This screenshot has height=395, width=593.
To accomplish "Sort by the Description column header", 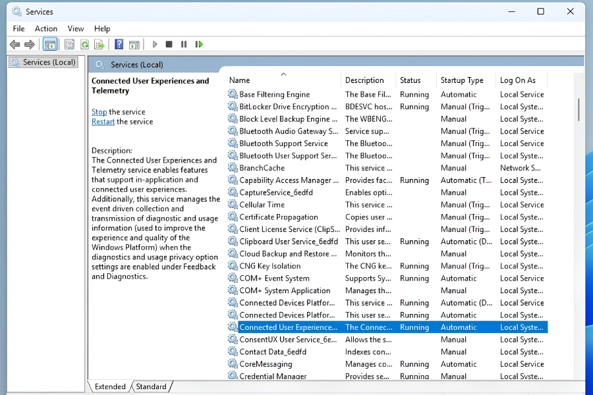I will coord(368,80).
